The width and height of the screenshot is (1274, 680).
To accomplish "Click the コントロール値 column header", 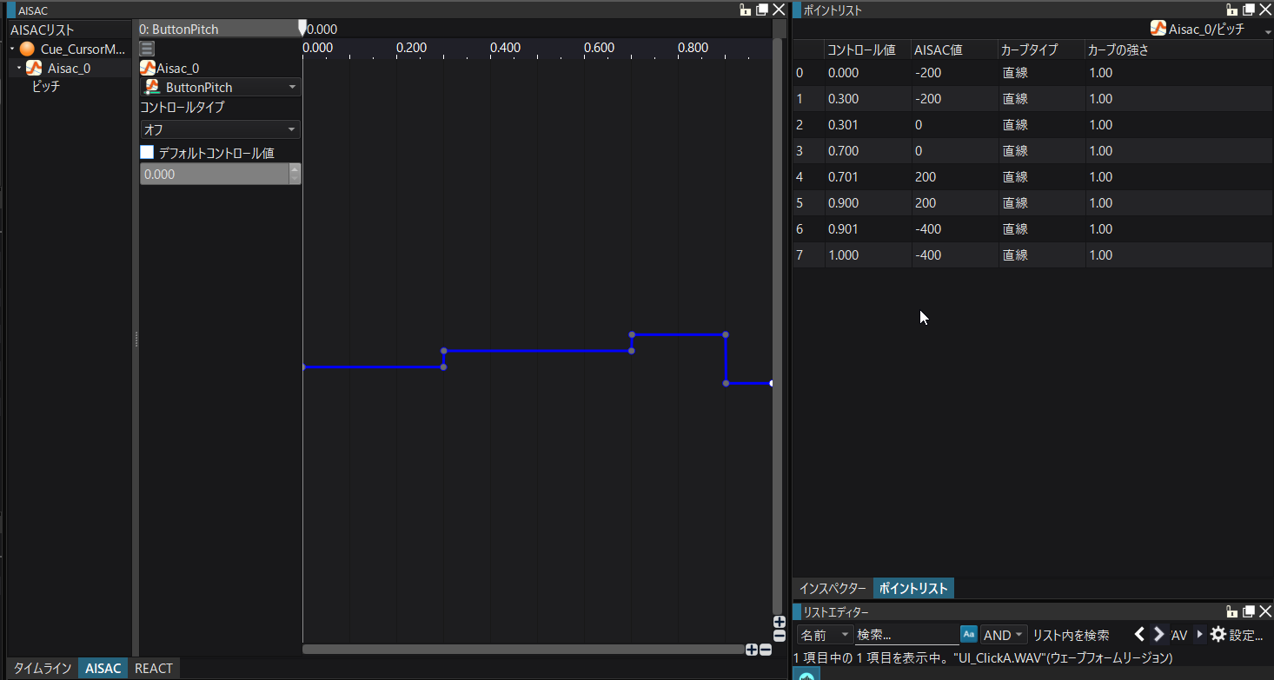I will [x=867, y=50].
